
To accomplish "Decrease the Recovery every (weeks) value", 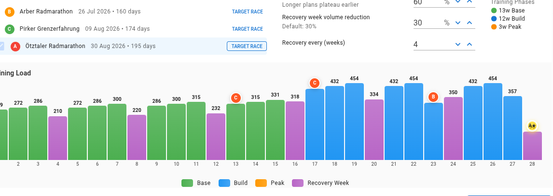I will (458, 45).
